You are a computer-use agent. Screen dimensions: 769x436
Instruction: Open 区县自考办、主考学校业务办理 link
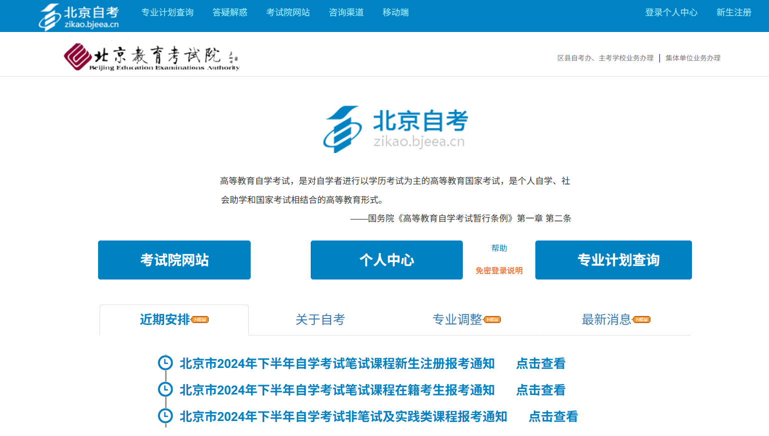tap(605, 58)
